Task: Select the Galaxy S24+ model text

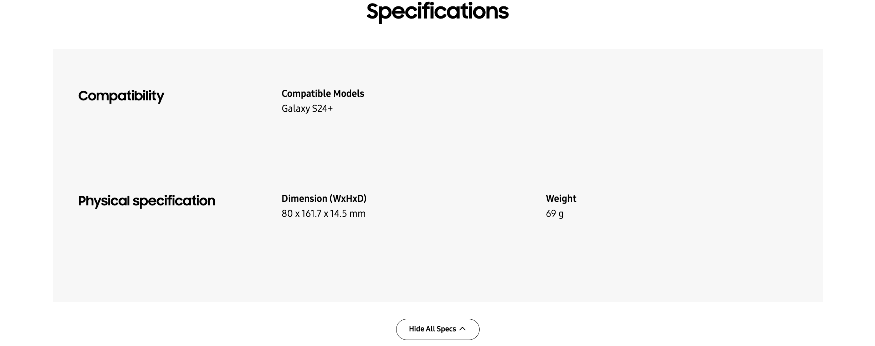Action: 307,109
